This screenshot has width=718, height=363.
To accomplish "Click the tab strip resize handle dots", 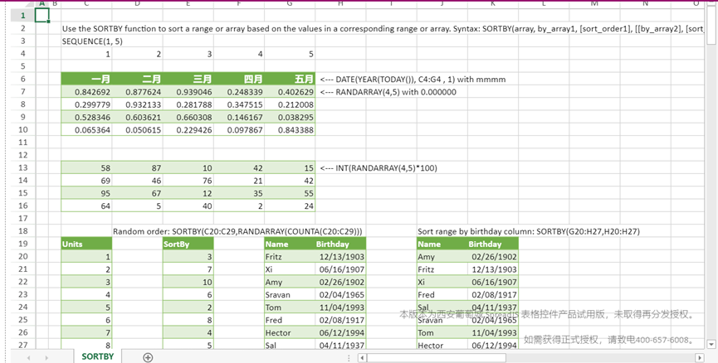I will (349, 357).
